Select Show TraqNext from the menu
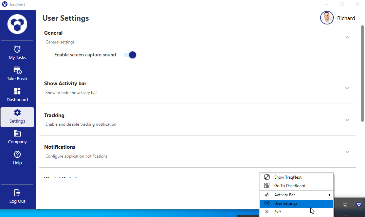This screenshot has height=217, width=365. 288,177
